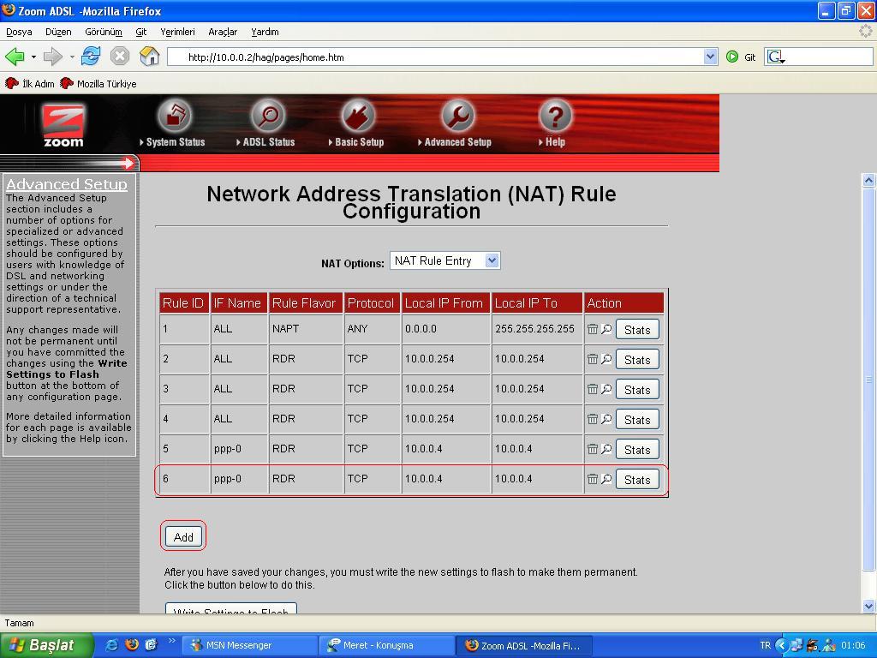This screenshot has width=877, height=658.
Task: Open the Help question mark icon
Action: coord(555,116)
